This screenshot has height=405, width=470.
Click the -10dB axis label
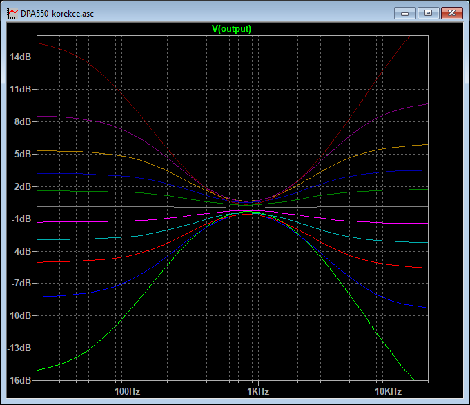click(19, 315)
